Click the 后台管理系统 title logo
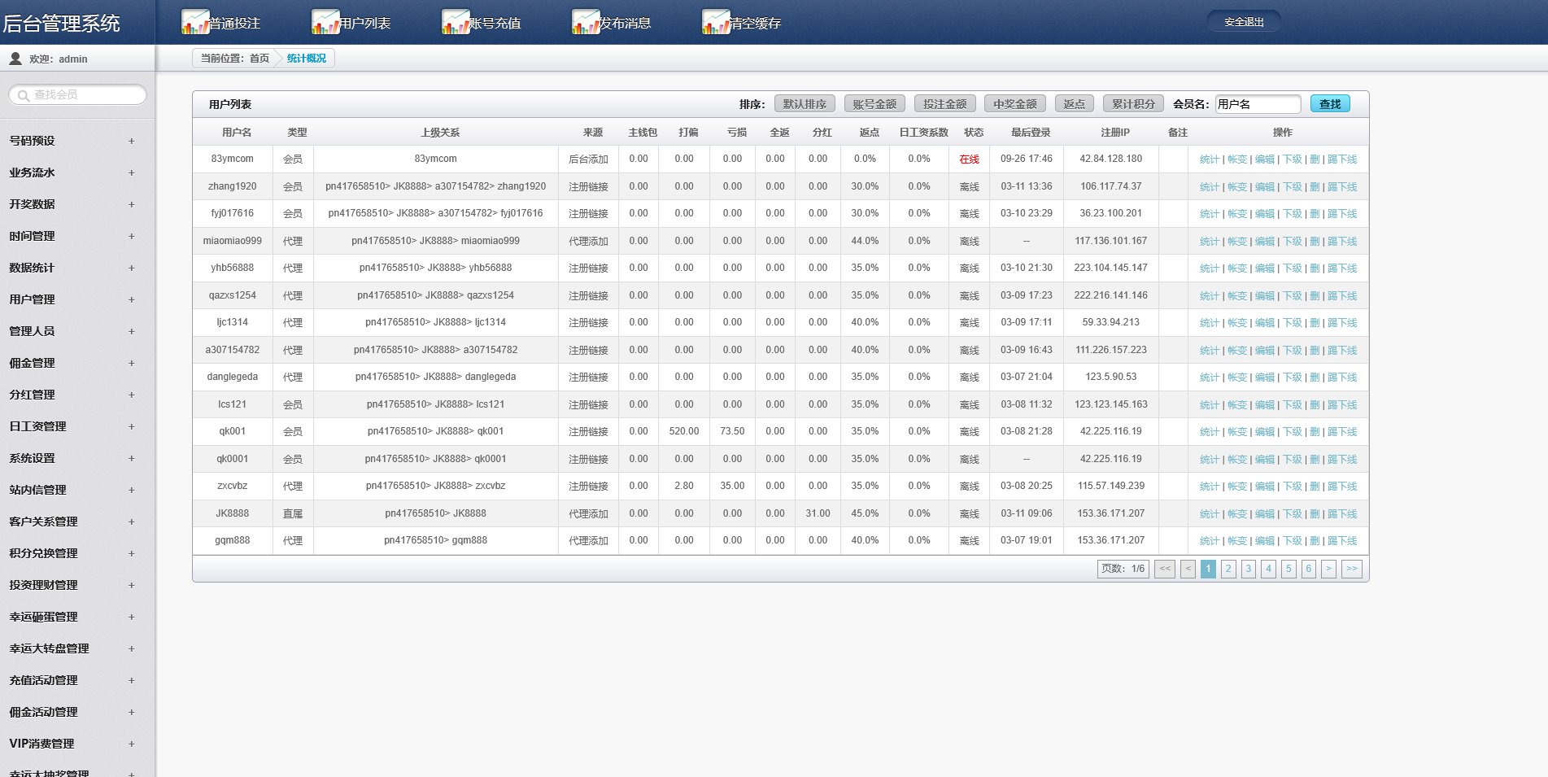Image resolution: width=1548 pixels, height=777 pixels. [62, 24]
